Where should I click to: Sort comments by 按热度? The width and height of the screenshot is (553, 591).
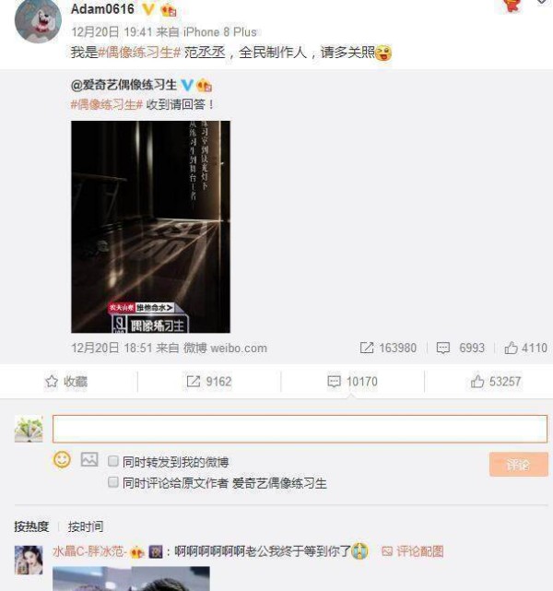tap(31, 526)
